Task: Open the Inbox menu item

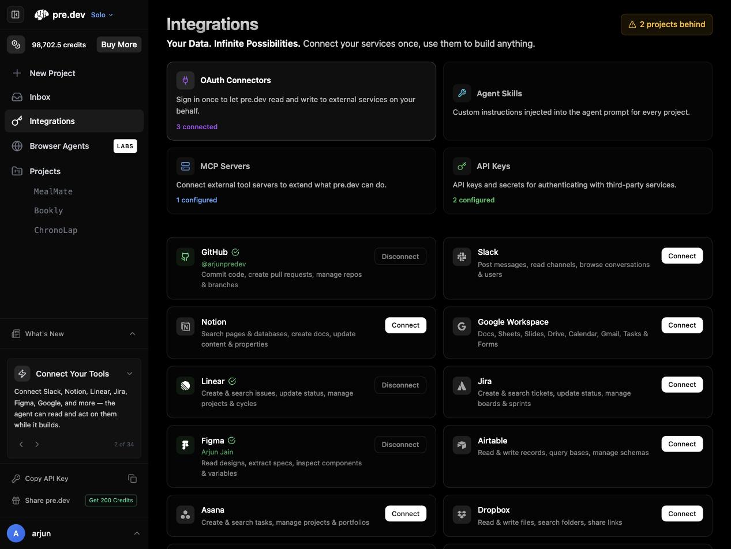Action: click(x=74, y=97)
